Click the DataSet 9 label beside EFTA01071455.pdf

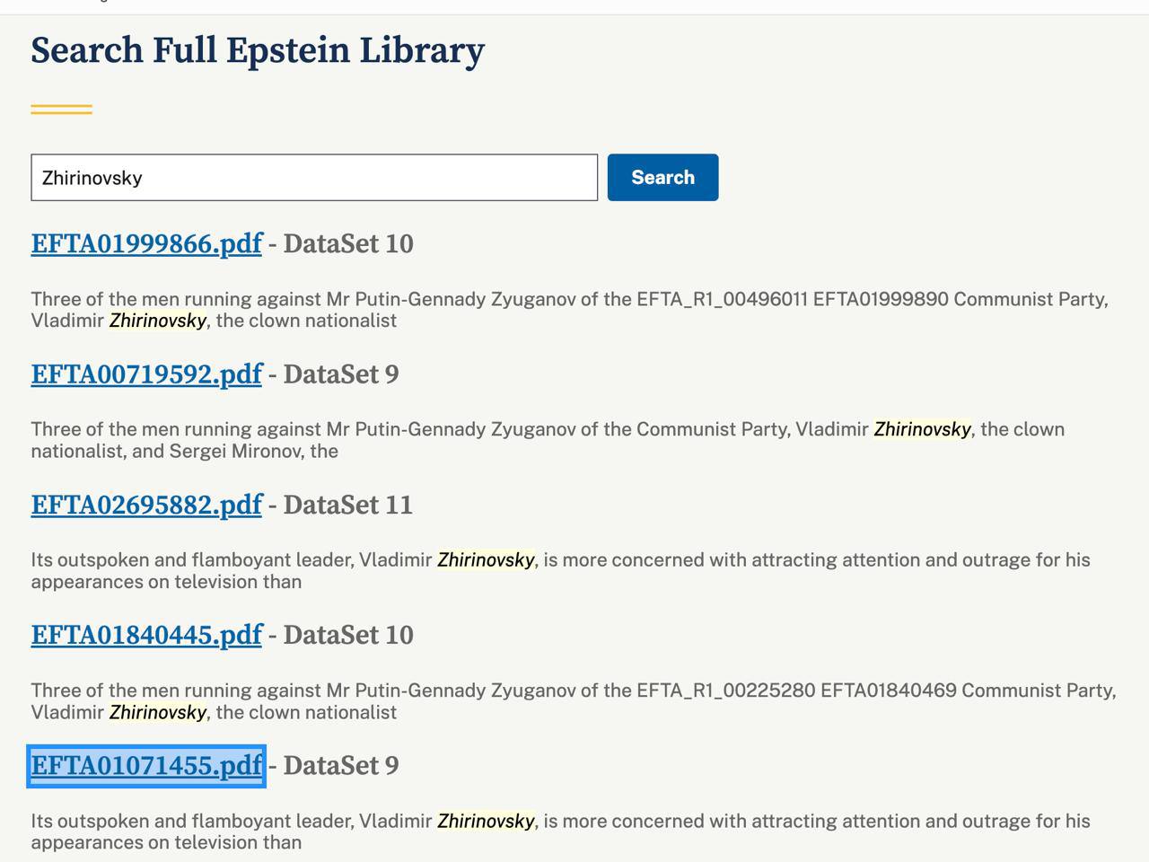tap(341, 766)
